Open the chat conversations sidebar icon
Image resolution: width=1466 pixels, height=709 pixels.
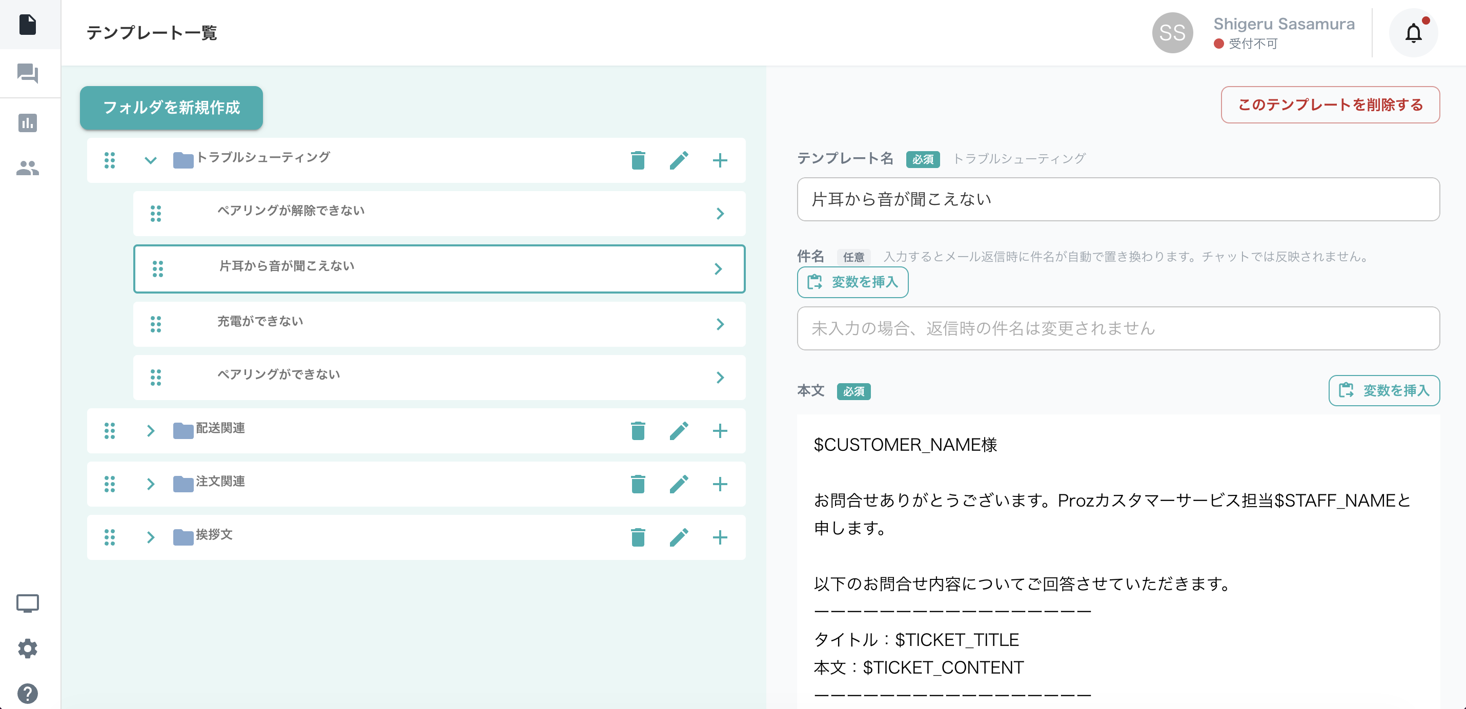click(27, 73)
